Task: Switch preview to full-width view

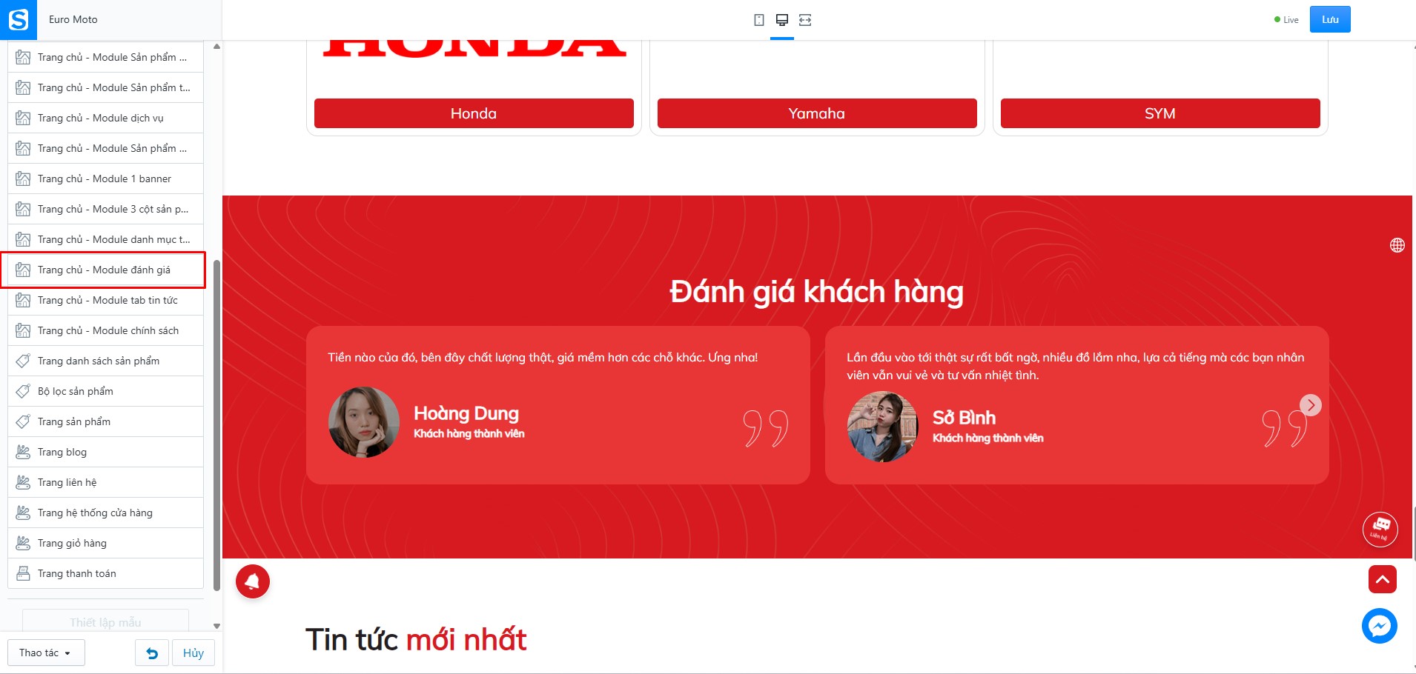Action: [805, 20]
